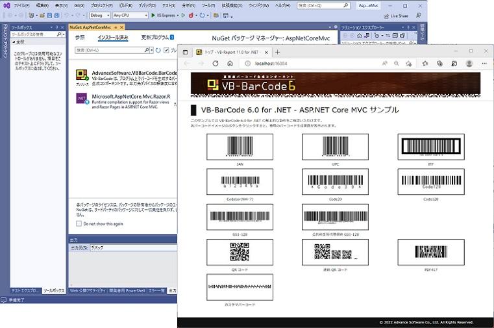Start debugging with green IIS Express arrow
494x328 pixels.
153,15
